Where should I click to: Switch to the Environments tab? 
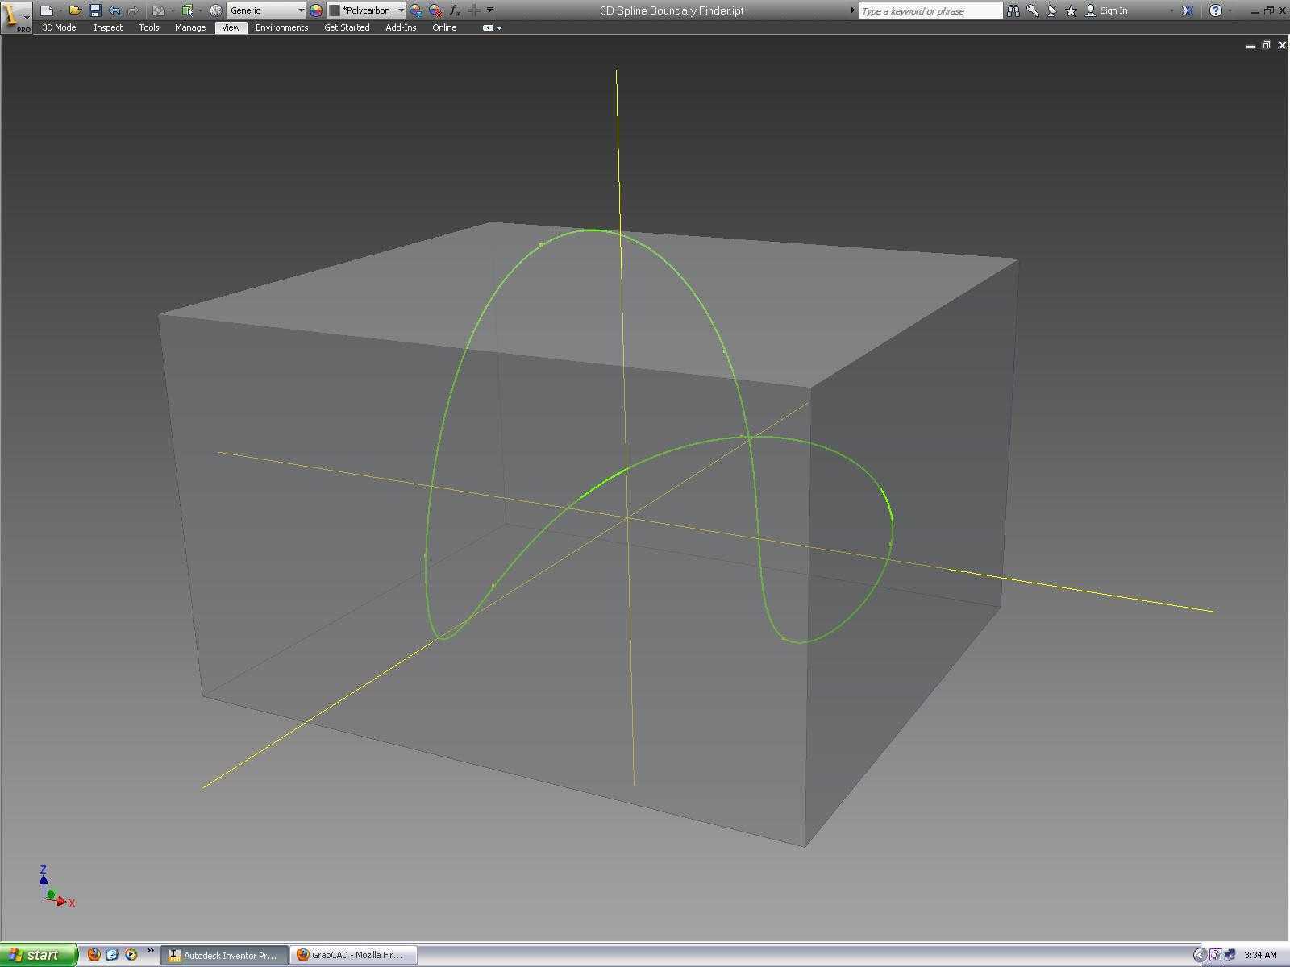point(281,27)
